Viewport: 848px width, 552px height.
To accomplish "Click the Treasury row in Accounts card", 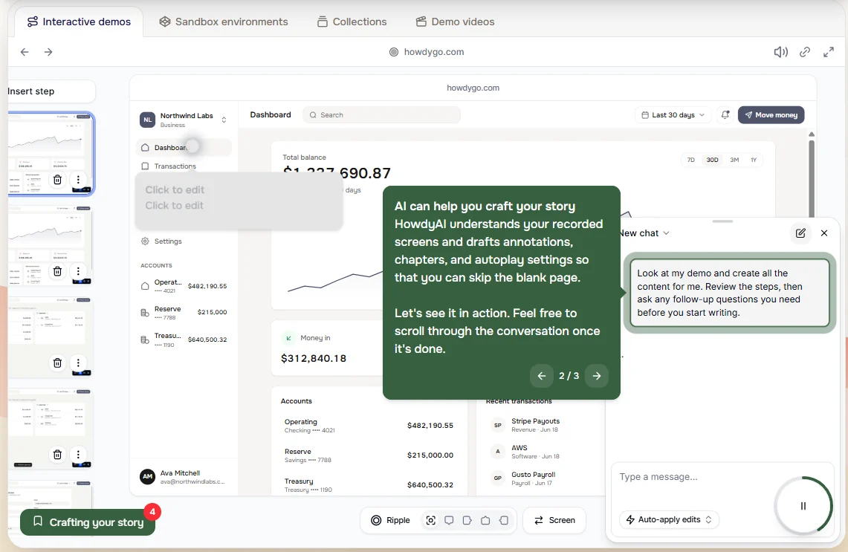I will (369, 485).
